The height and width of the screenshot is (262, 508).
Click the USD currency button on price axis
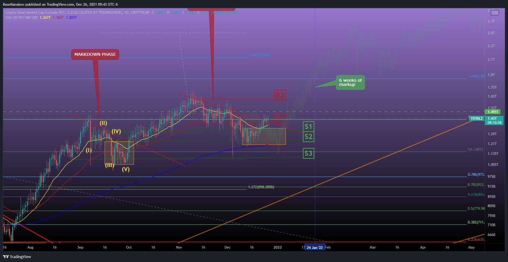(495, 13)
